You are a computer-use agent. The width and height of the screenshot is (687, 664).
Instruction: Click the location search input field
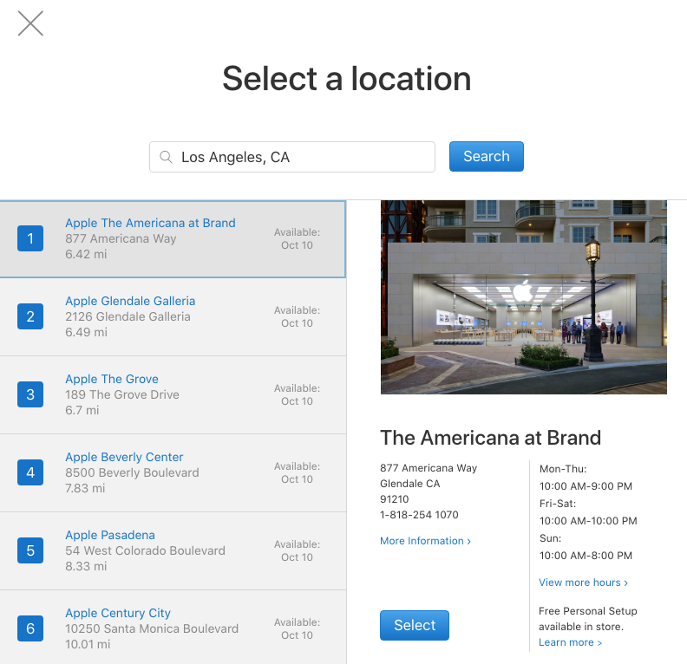(292, 157)
